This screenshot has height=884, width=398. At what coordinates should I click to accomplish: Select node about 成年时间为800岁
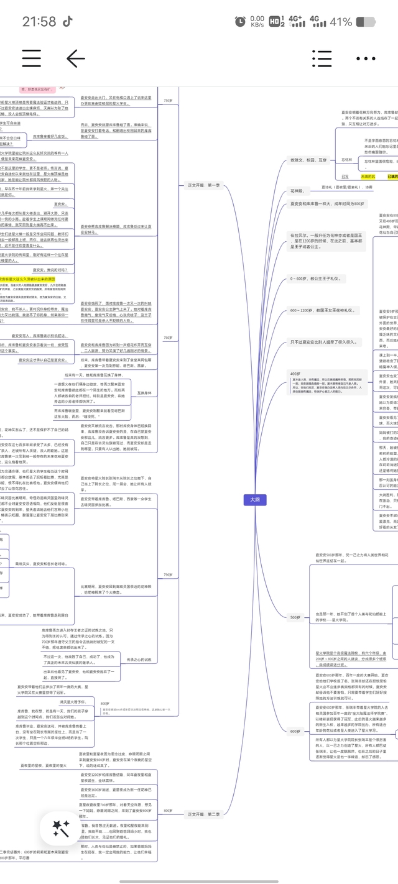coord(326,204)
